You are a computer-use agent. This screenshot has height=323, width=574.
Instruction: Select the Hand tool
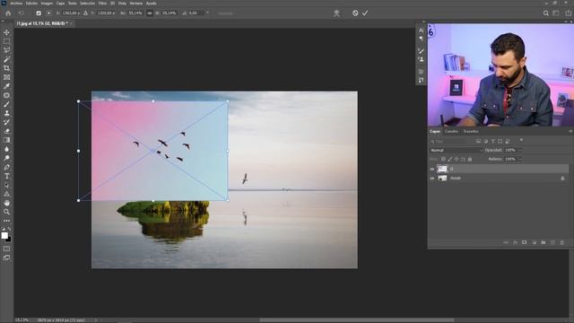pos(6,203)
